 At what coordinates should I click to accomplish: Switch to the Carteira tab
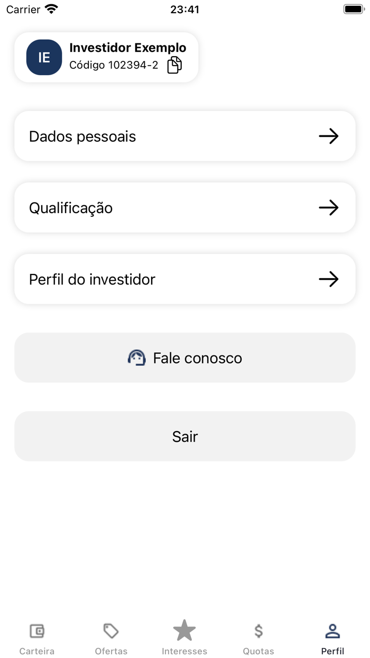(36, 637)
